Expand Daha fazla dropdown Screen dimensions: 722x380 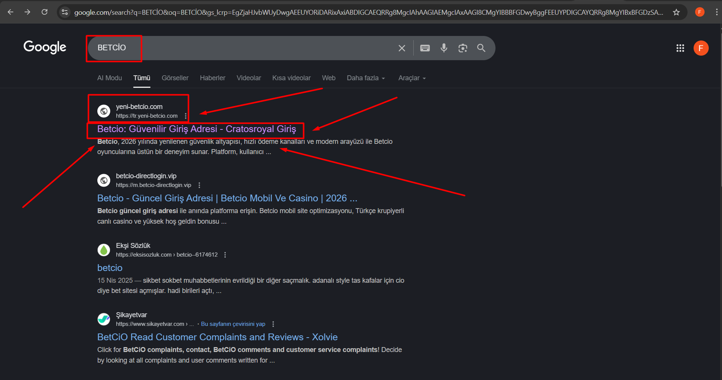coord(366,78)
